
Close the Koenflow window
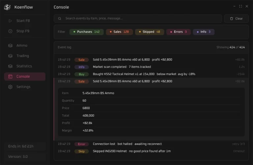pos(247,6)
